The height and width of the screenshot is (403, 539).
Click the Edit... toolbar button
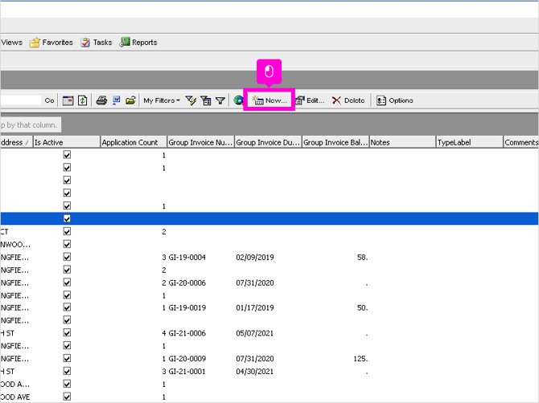point(310,100)
